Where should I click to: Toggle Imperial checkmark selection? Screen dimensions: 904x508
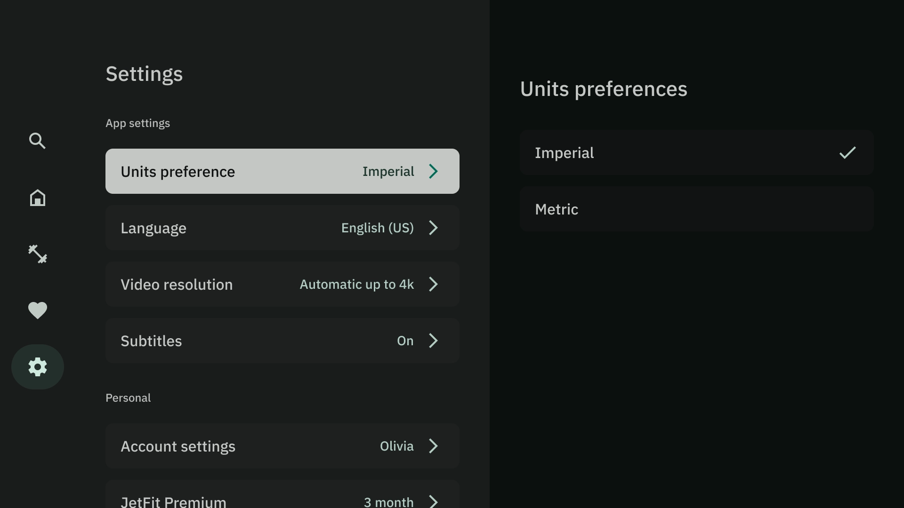click(x=847, y=152)
